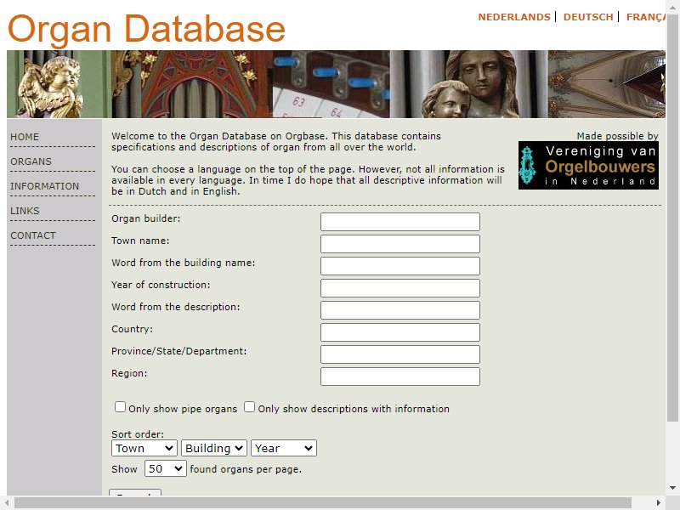Image resolution: width=680 pixels, height=510 pixels.
Task: Open the Year sort order dropdown
Action: (x=284, y=448)
